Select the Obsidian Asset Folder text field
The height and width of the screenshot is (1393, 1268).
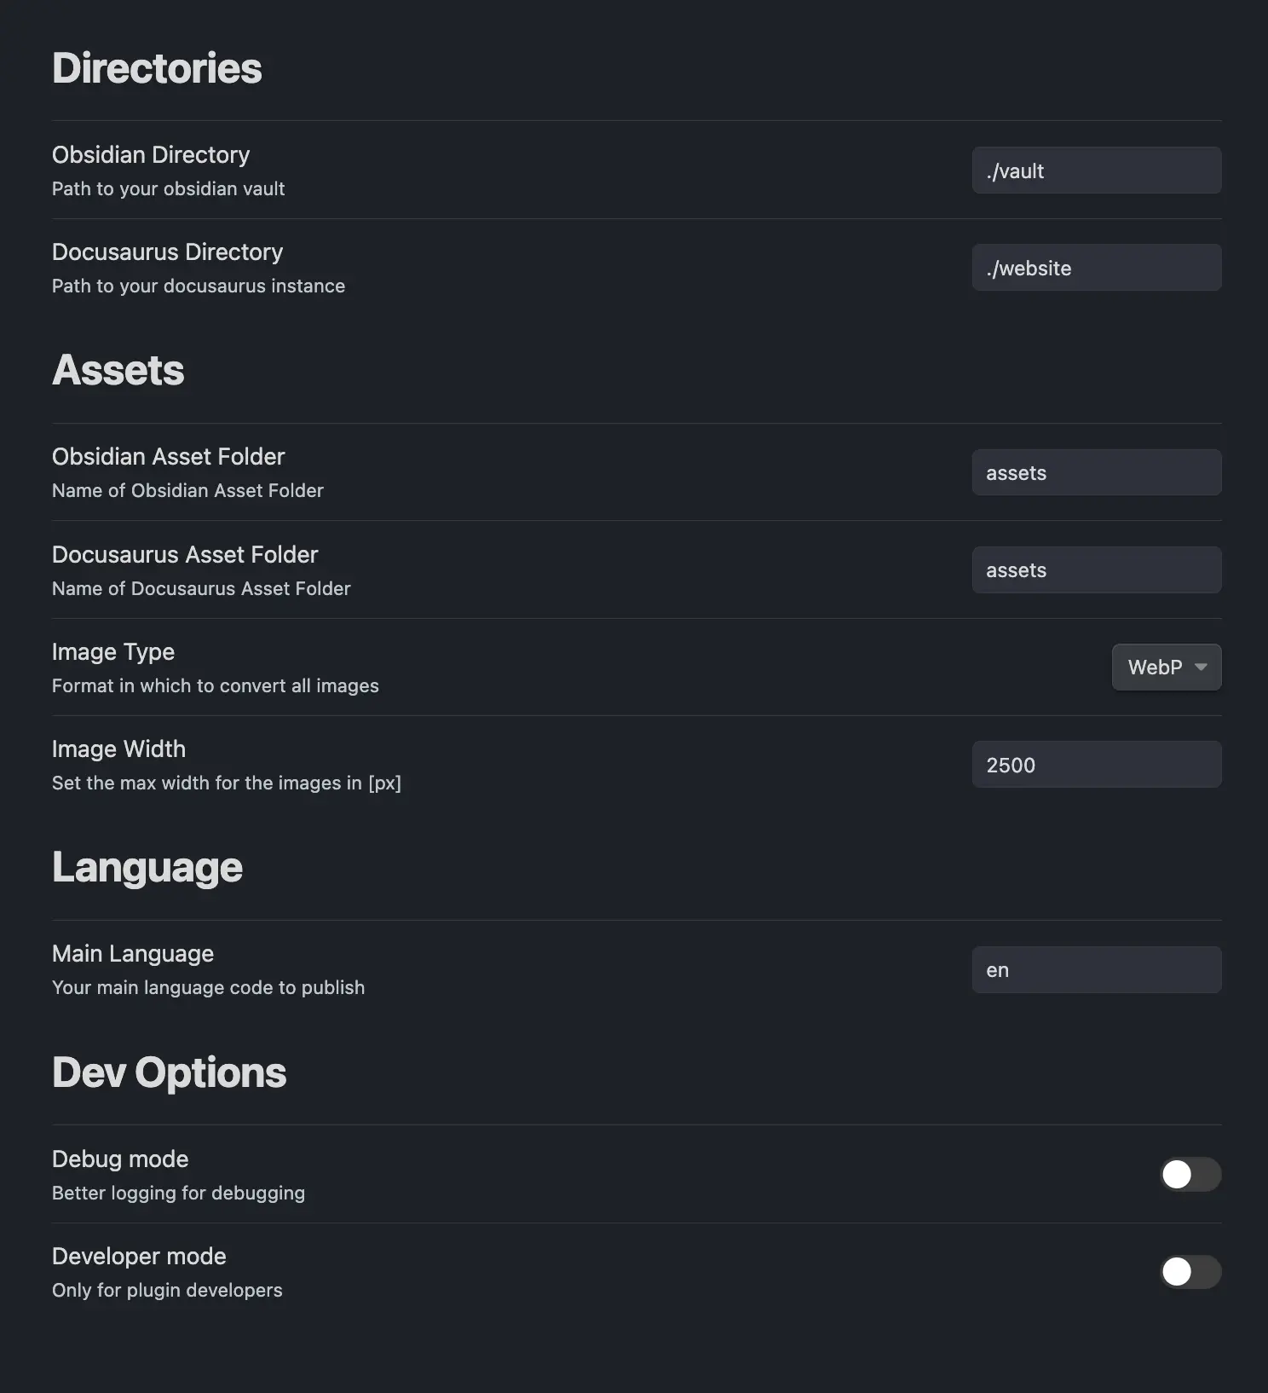(1096, 472)
